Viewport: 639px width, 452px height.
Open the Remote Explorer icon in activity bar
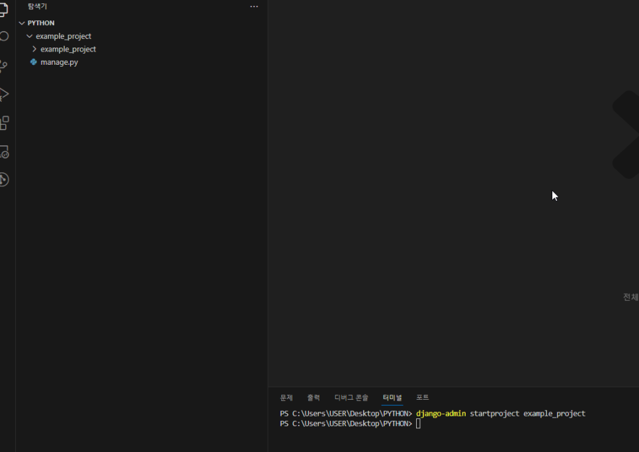[4, 151]
